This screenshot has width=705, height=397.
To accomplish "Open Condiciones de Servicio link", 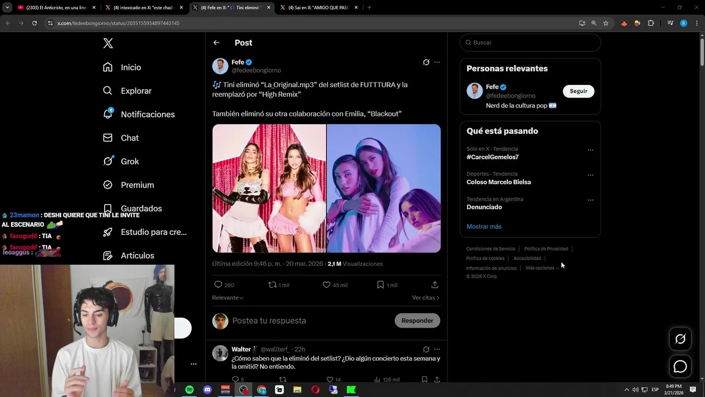I will 491,249.
